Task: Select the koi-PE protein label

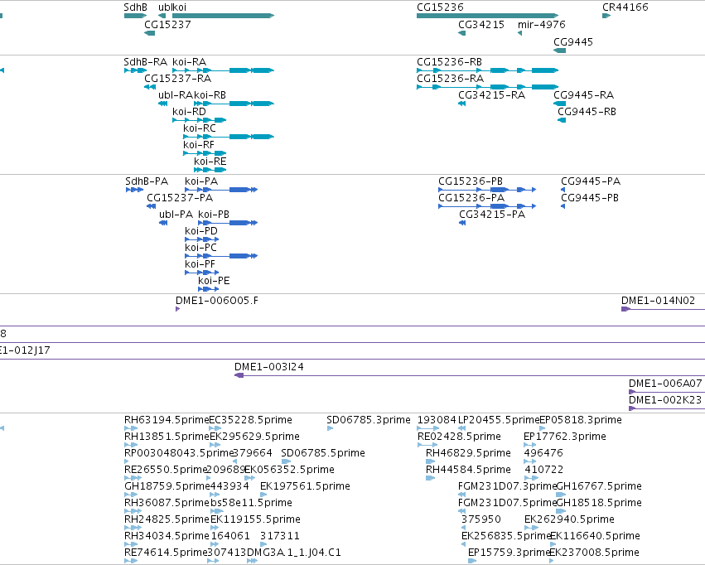Action: pos(214,282)
